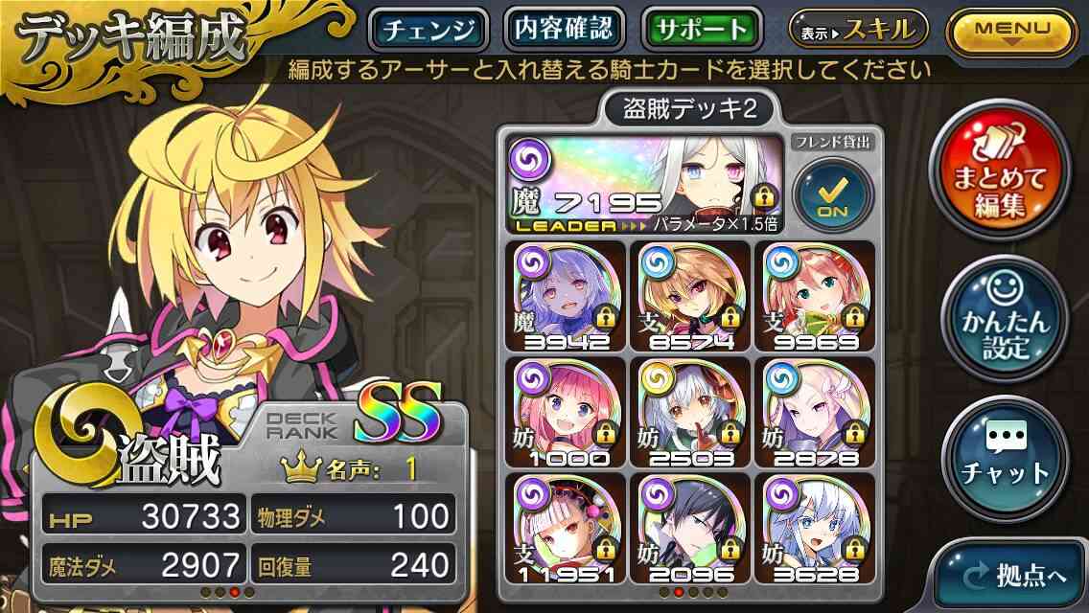
Task: Toggle the 表示 スキル display mode
Action: (x=858, y=30)
